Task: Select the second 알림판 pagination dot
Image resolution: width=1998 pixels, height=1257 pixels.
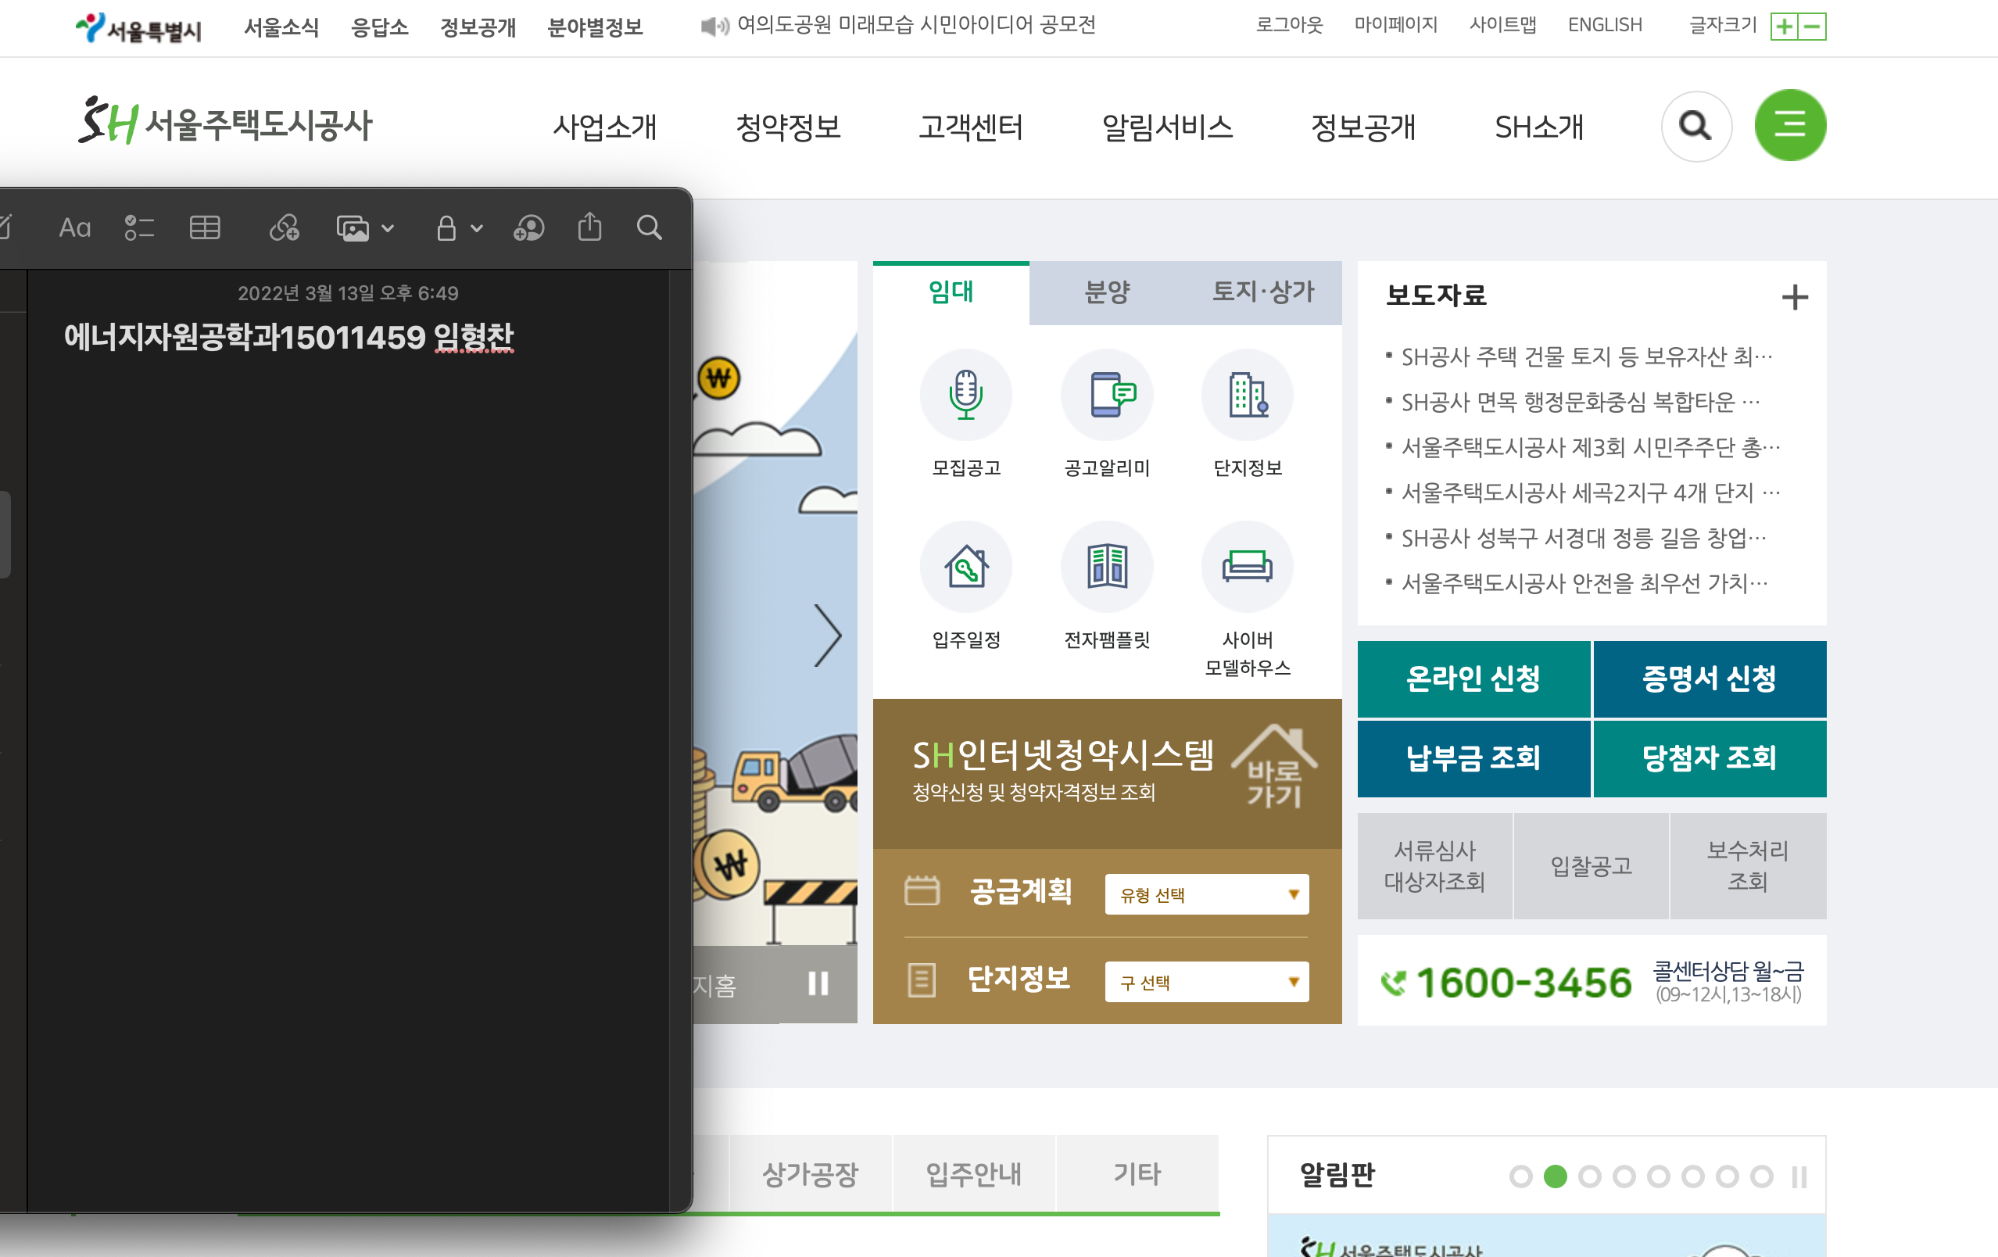Action: [1555, 1176]
